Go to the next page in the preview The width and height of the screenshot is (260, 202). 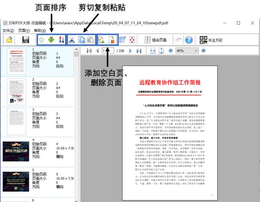pyautogui.click(x=130, y=51)
